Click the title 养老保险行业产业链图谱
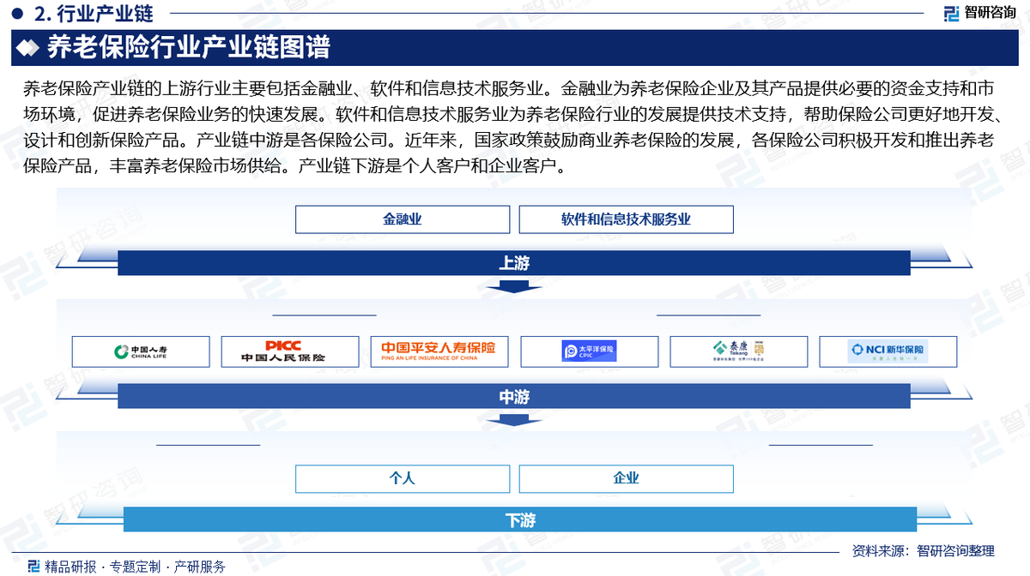The width and height of the screenshot is (1030, 576). click(188, 47)
